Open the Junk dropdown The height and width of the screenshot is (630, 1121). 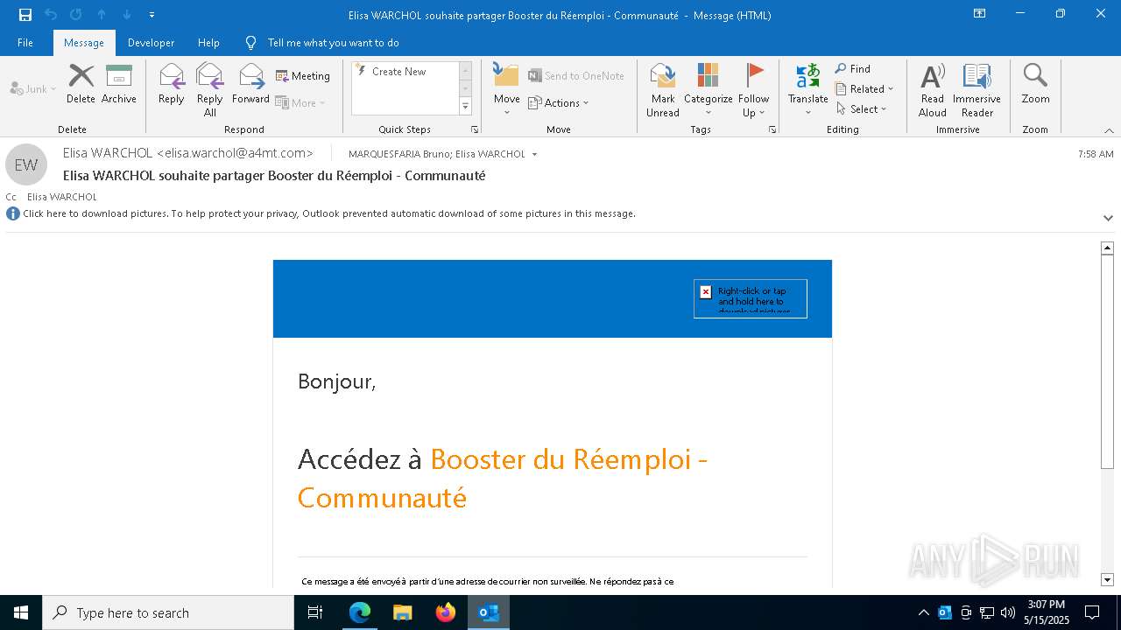coord(33,88)
